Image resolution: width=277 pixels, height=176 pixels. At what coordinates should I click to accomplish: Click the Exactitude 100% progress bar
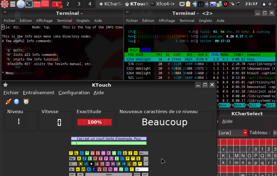95,122
